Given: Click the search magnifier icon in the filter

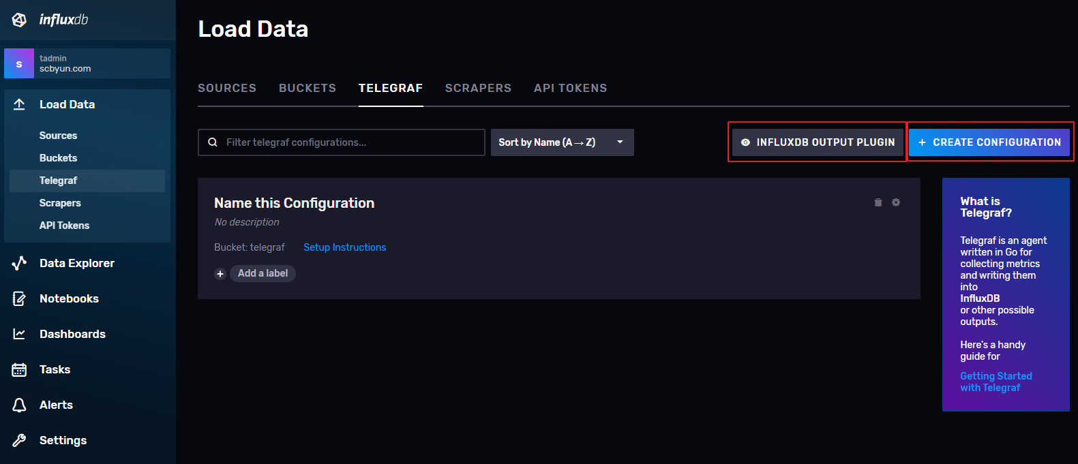Looking at the screenshot, I should [x=213, y=142].
